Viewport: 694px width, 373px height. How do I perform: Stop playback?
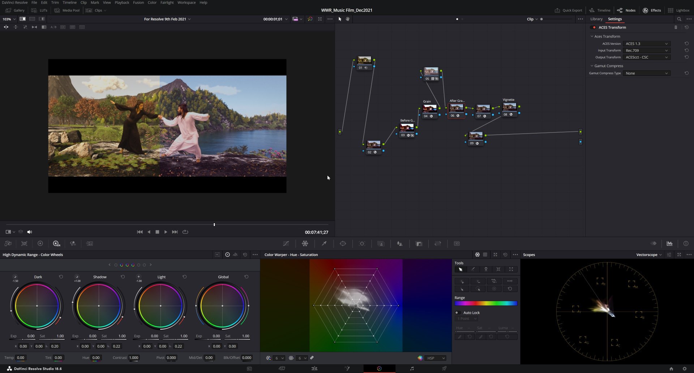(x=157, y=232)
